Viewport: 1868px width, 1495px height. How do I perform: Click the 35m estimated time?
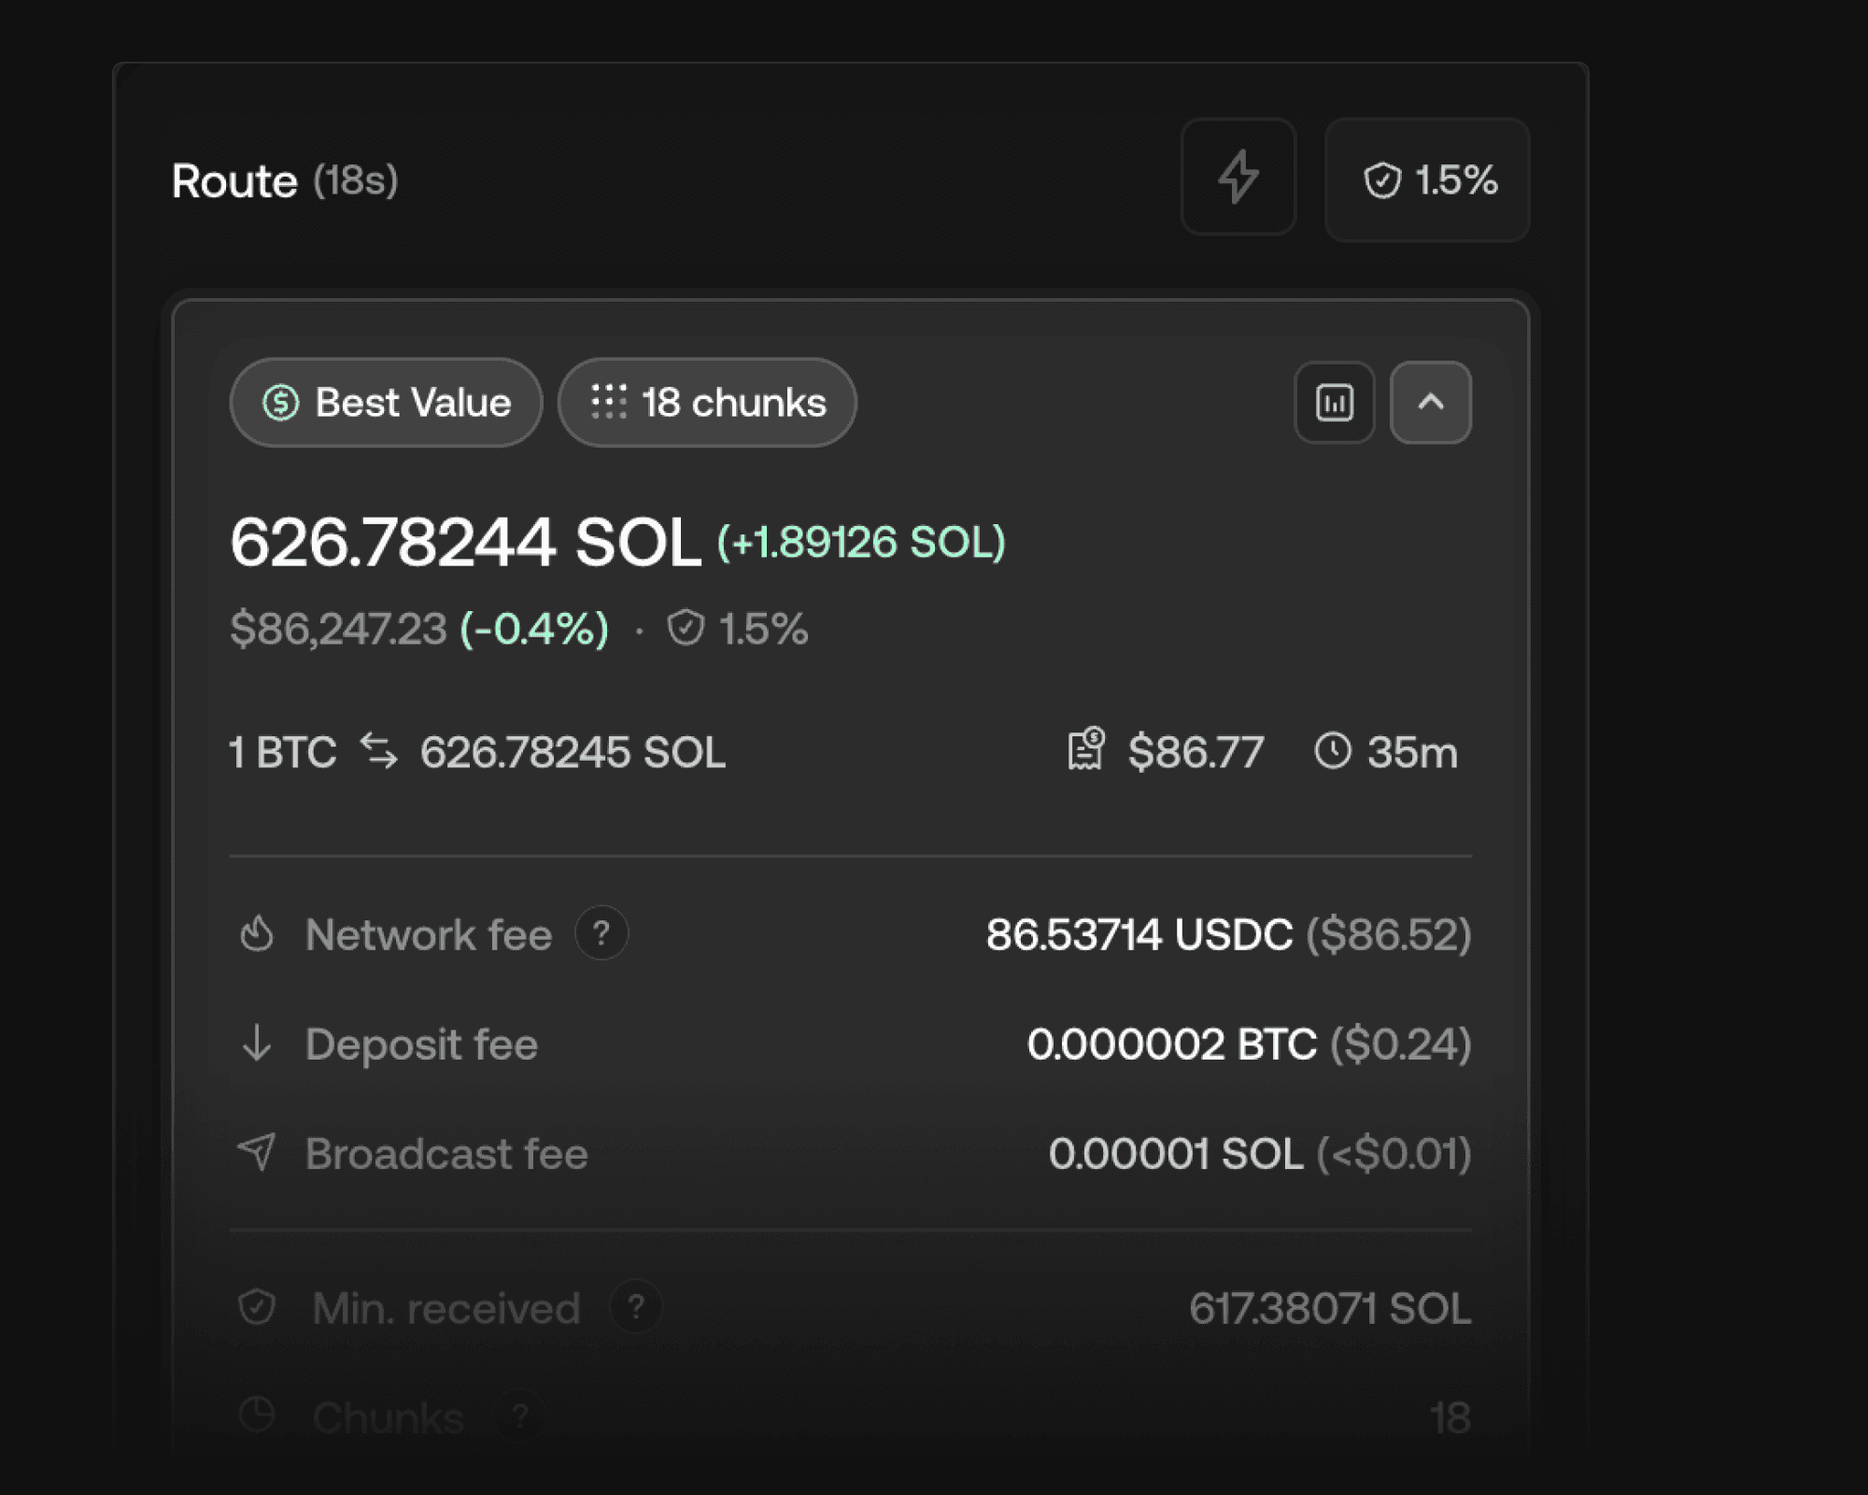pos(1412,752)
